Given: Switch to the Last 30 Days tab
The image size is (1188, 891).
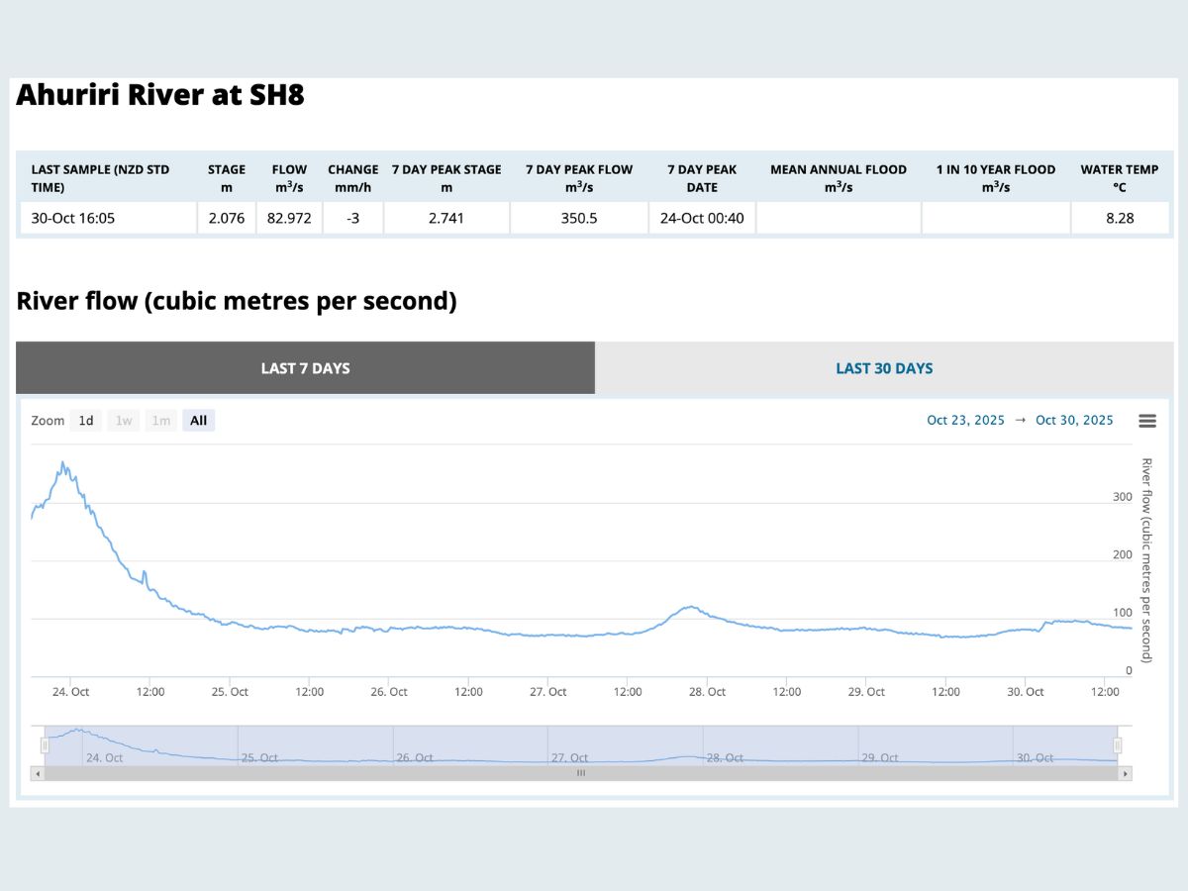Looking at the screenshot, I should click(x=884, y=368).
